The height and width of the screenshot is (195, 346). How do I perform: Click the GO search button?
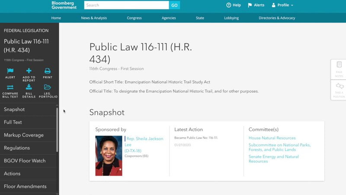174,5
